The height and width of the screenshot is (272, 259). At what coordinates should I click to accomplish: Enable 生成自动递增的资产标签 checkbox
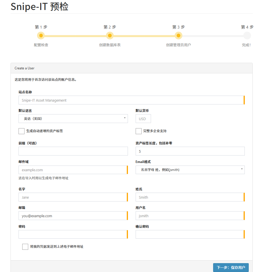[x=21, y=131]
